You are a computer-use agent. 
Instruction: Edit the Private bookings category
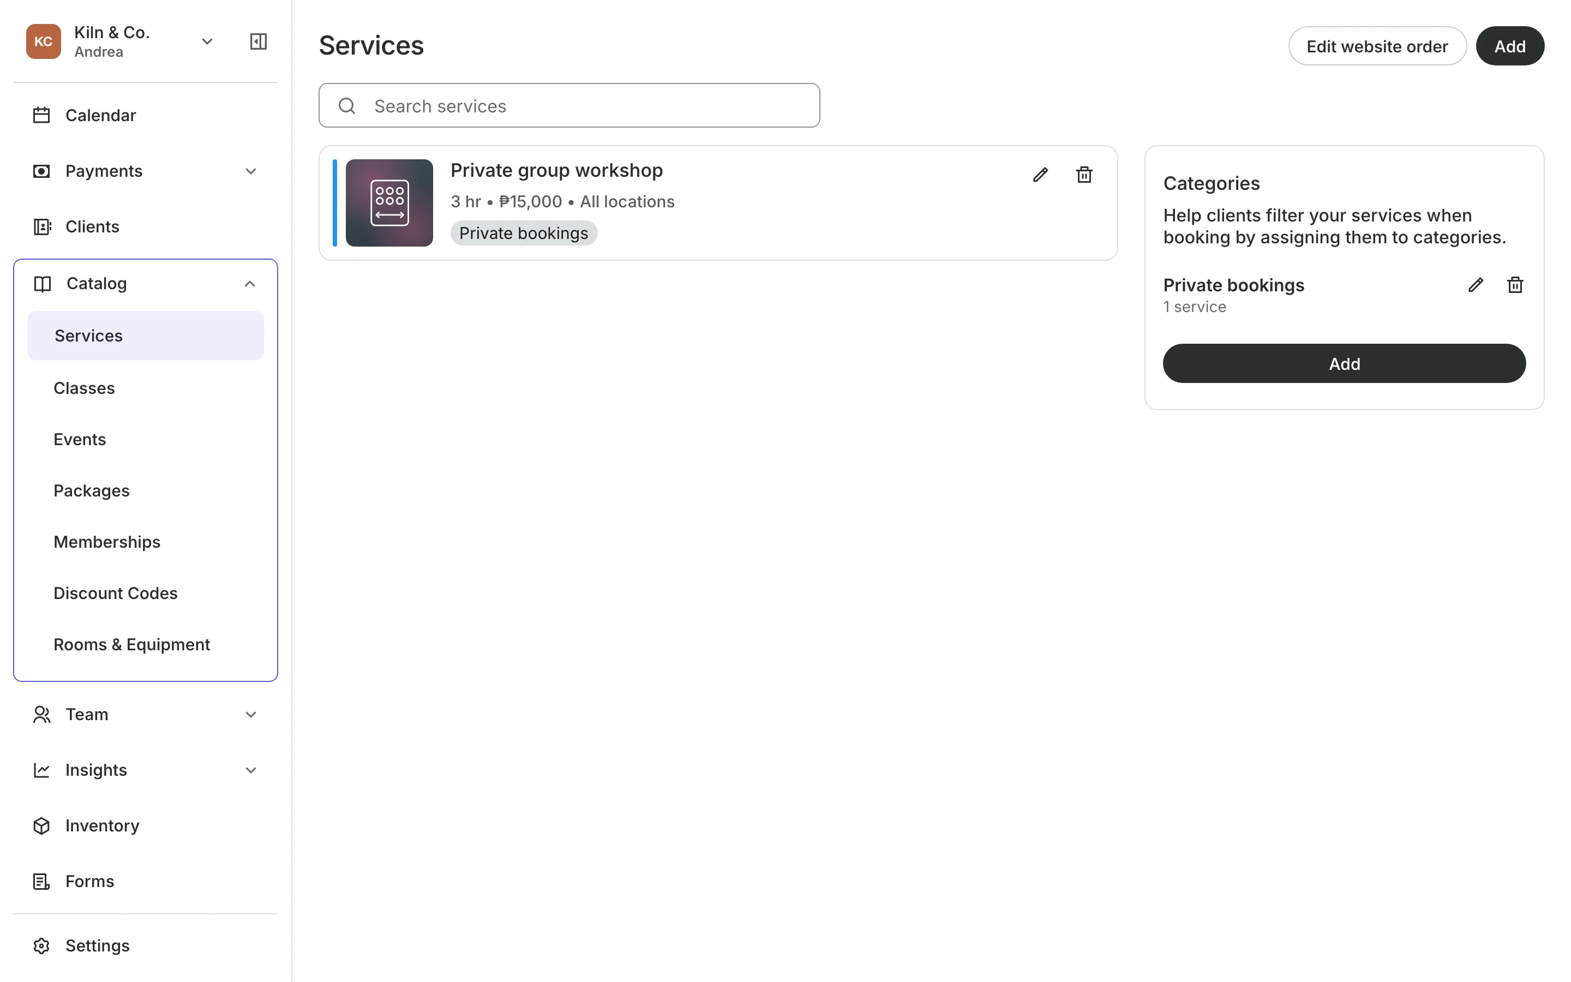1476,285
